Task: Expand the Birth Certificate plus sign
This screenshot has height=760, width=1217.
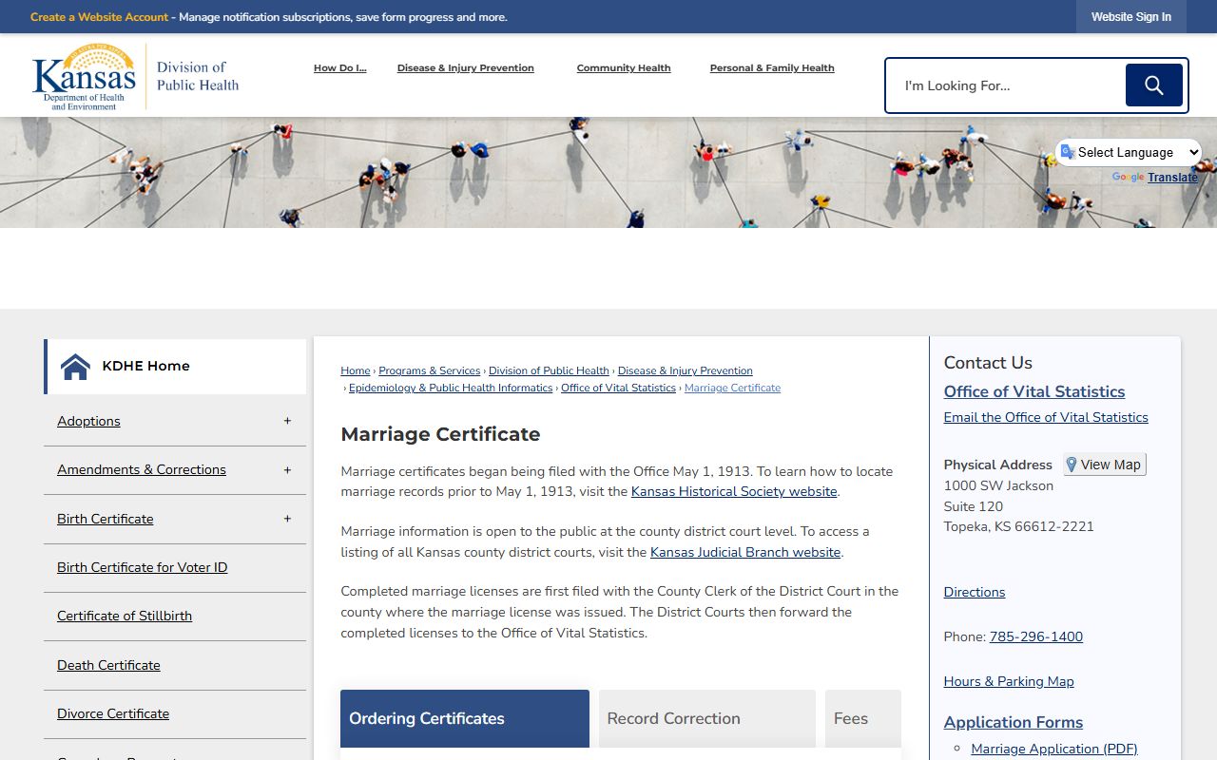Action: pyautogui.click(x=287, y=519)
